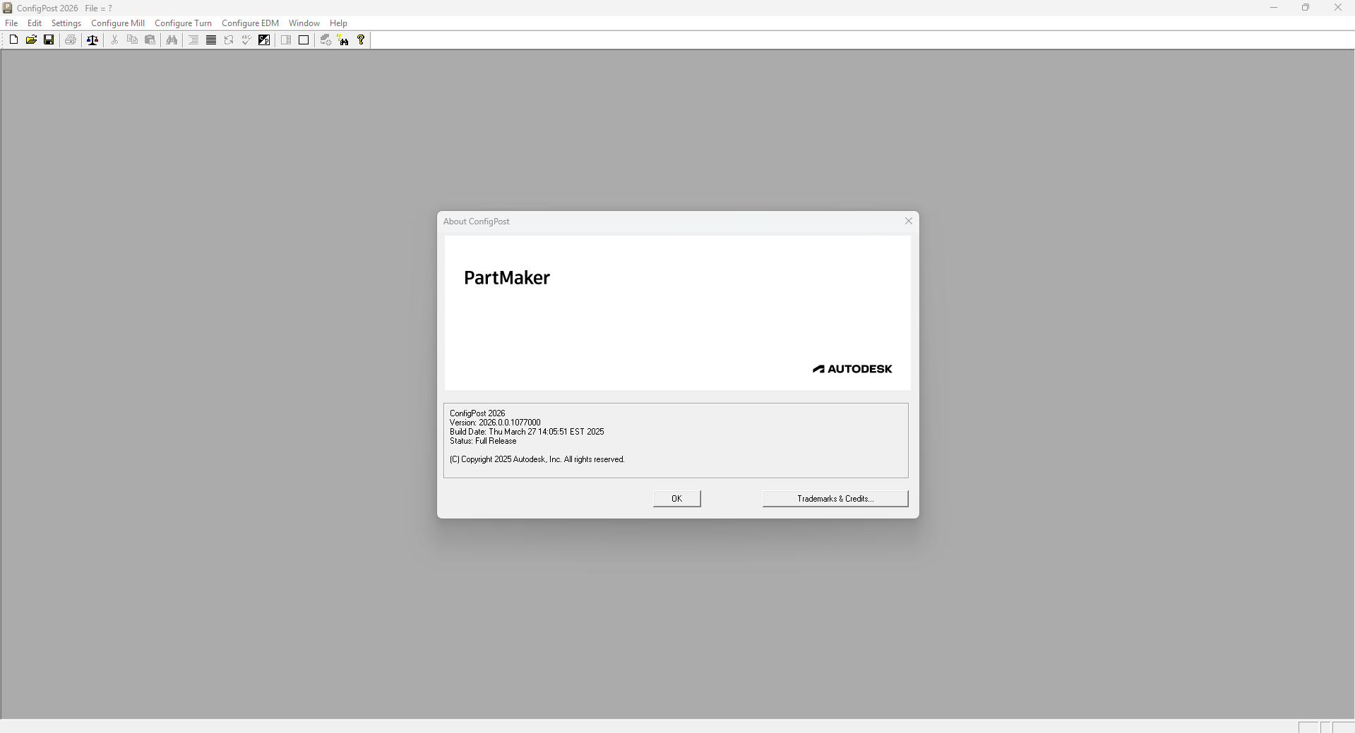Click the binoculars find icon
This screenshot has width=1355, height=733.
coord(172,40)
